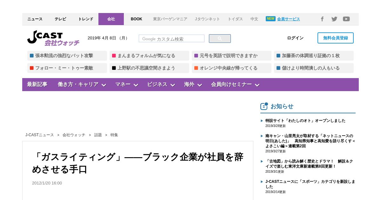Open notice 特設サイト「わたしのオト」オープンしました
Screen dimensions: 381x200
coord(305,121)
